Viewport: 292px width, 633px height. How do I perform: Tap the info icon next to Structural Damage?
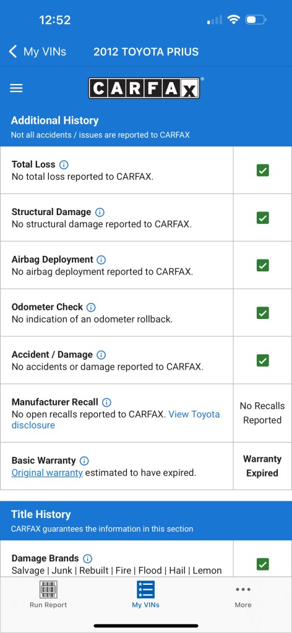(100, 213)
